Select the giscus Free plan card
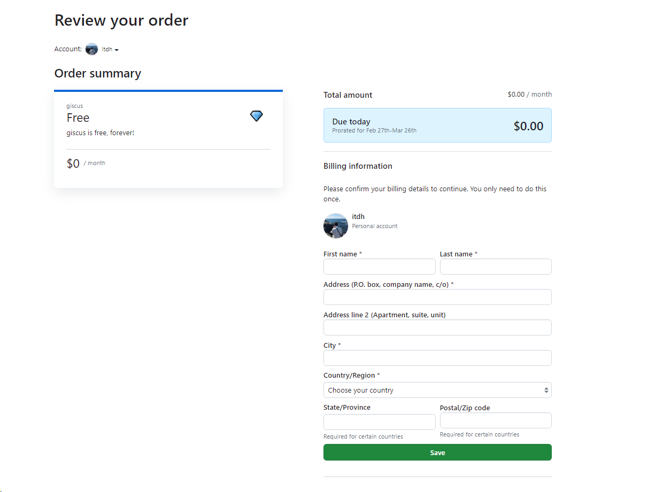 point(168,139)
